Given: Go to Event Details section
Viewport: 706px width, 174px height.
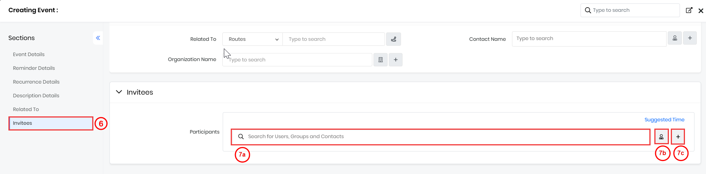Looking at the screenshot, I should tap(29, 55).
